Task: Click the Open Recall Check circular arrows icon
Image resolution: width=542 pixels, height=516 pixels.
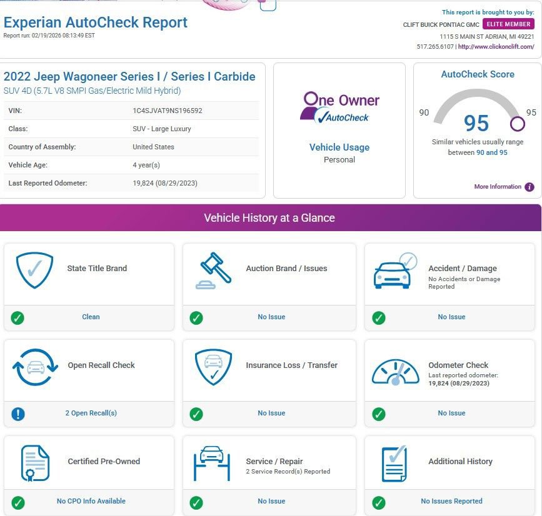Action: [35, 367]
